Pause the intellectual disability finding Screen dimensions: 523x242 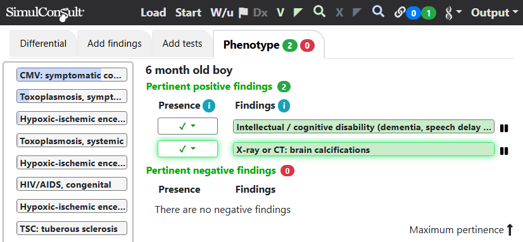click(504, 128)
